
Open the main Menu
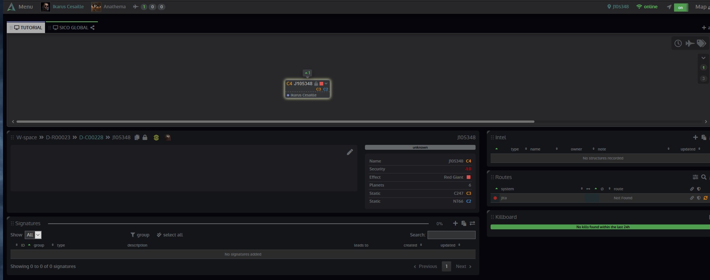(x=21, y=7)
